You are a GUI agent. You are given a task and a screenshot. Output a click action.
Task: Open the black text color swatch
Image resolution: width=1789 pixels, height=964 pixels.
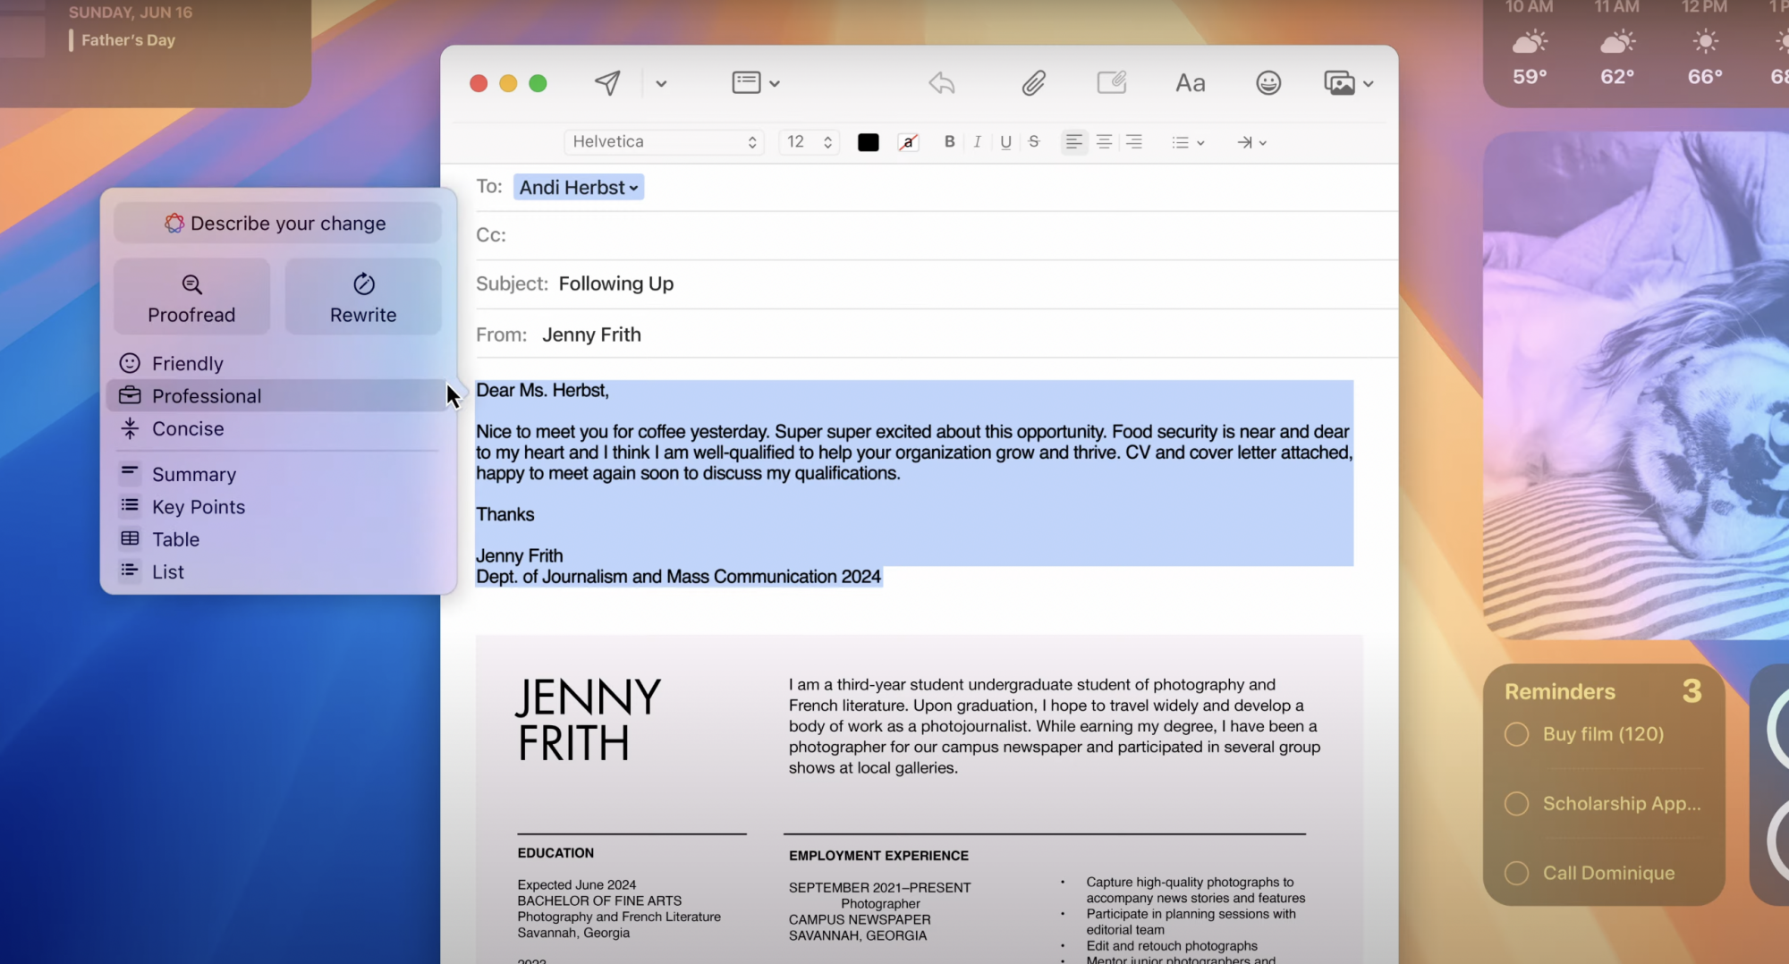click(x=868, y=142)
